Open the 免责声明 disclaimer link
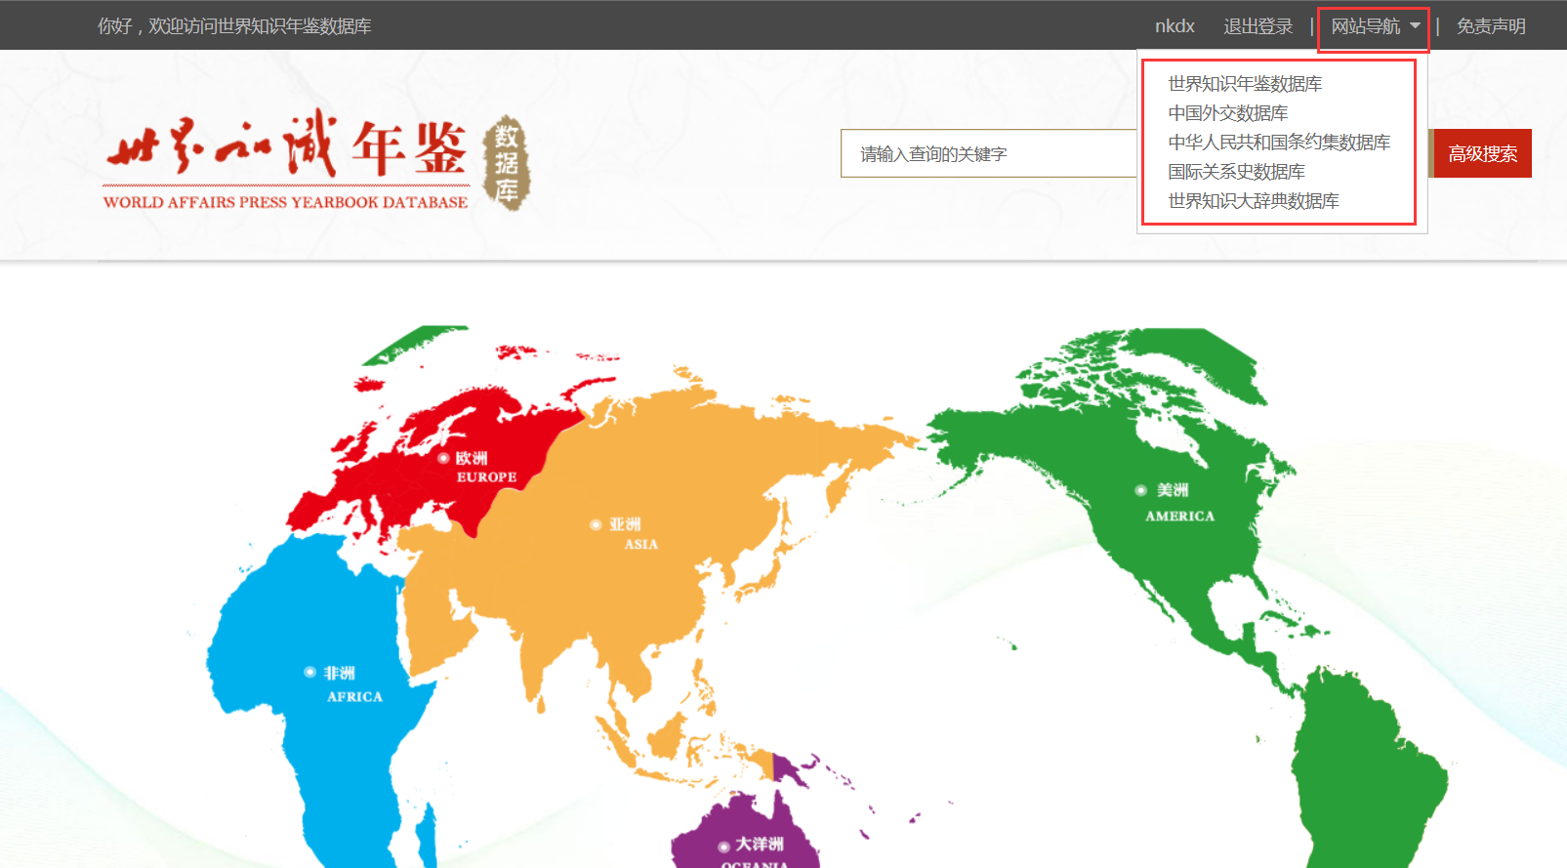 pos(1490,26)
